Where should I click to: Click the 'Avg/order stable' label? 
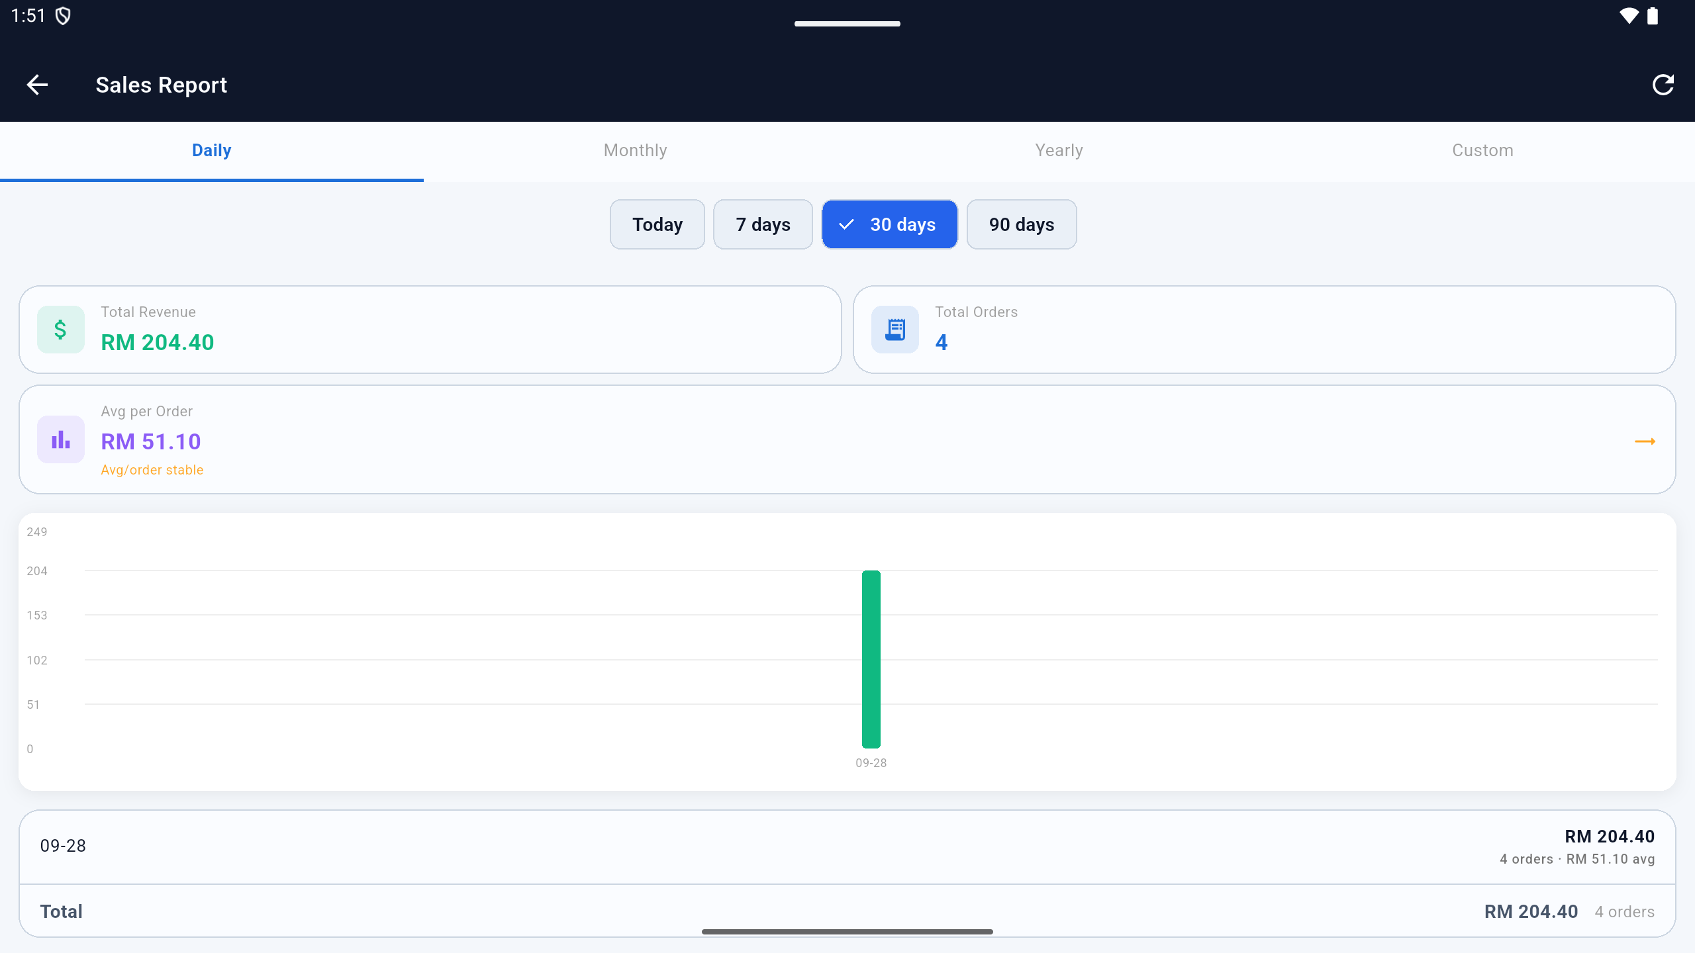(152, 470)
